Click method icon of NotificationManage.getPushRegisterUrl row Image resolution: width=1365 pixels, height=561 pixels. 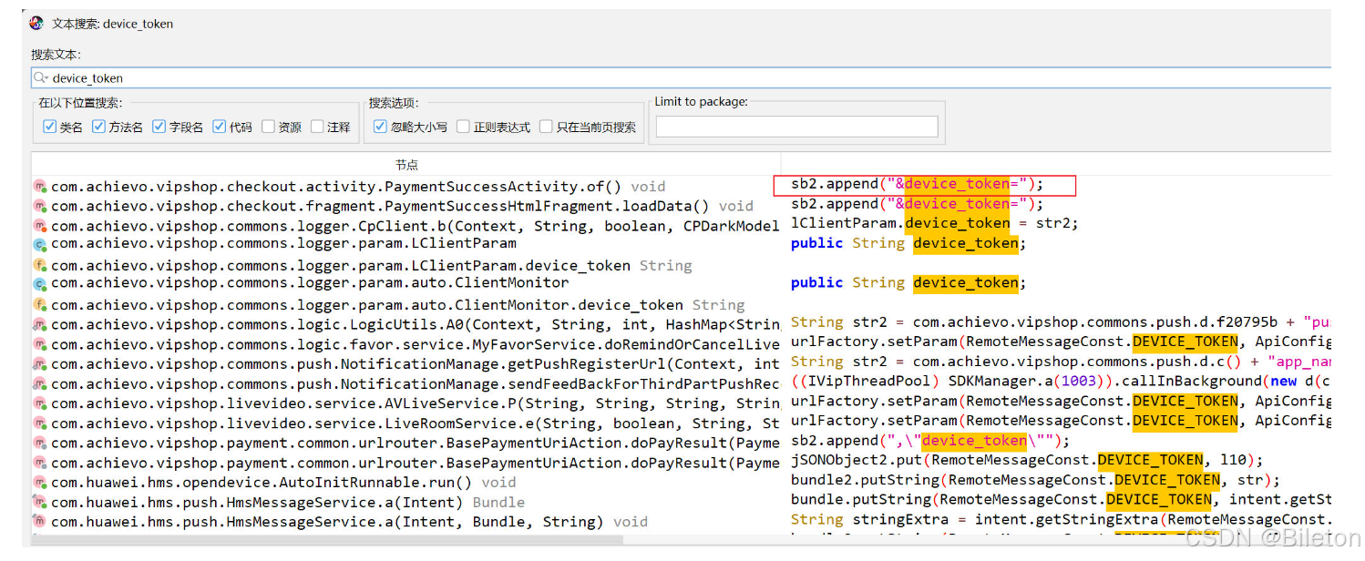click(40, 364)
